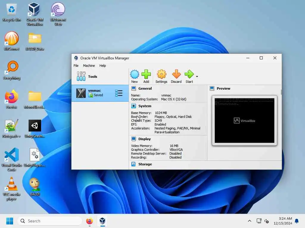Click the Storage section disk icon

coord(133,164)
